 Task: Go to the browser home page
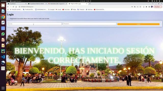(x=16, y=7)
